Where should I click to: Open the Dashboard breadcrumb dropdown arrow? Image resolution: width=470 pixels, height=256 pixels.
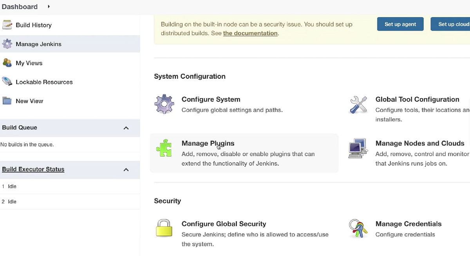pos(48,6)
